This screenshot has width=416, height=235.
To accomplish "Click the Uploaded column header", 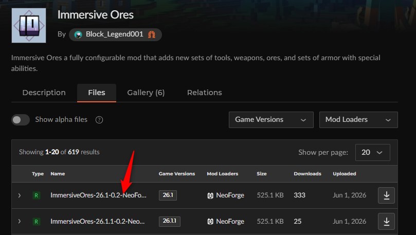I will pos(345,174).
